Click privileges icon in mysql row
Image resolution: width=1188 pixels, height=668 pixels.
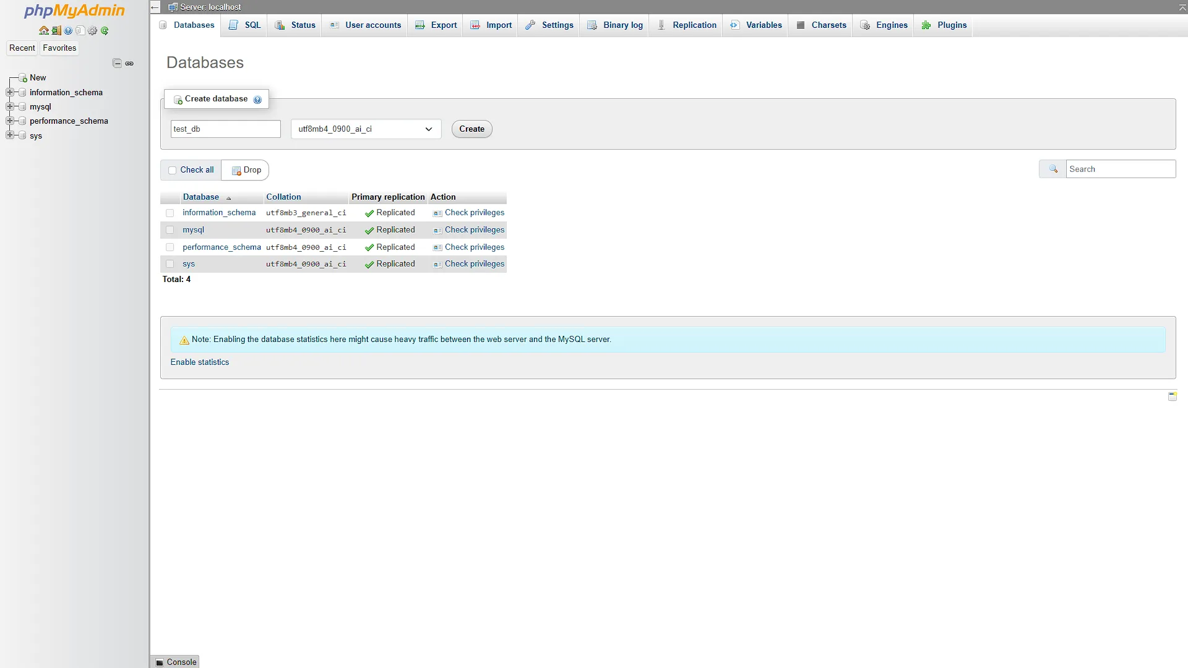coord(437,231)
